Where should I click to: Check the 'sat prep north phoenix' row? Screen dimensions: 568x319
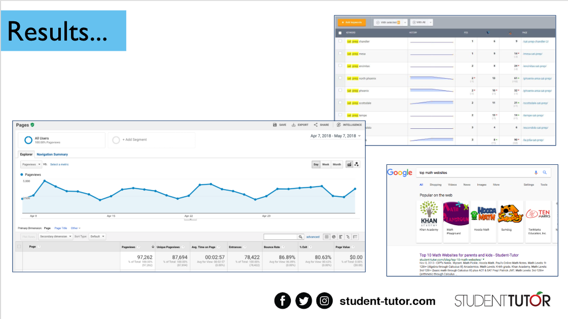pos(340,78)
